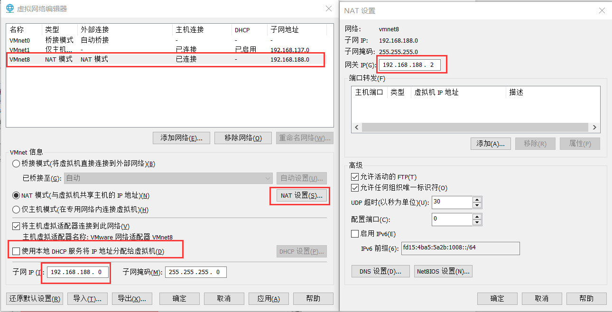Click the port forwarding scrollbar left arrow
The width and height of the screenshot is (612, 312).
click(x=357, y=128)
